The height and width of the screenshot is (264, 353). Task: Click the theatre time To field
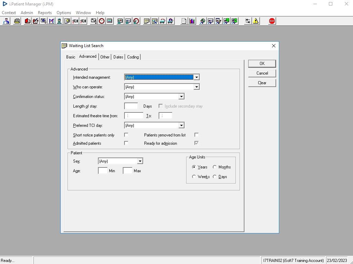pos(165,116)
